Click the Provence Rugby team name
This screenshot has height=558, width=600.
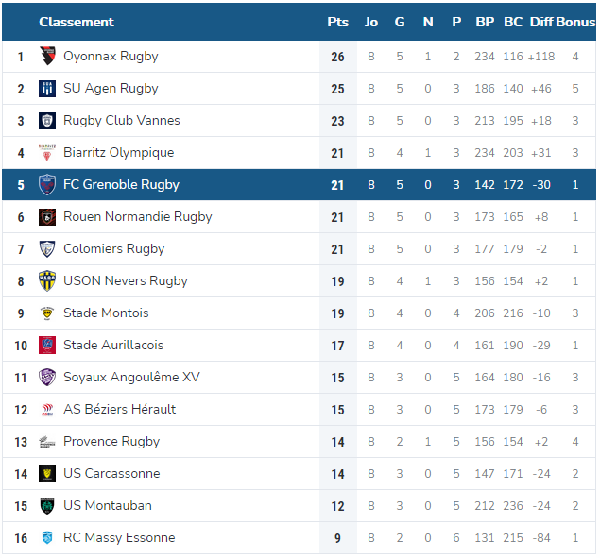(111, 442)
